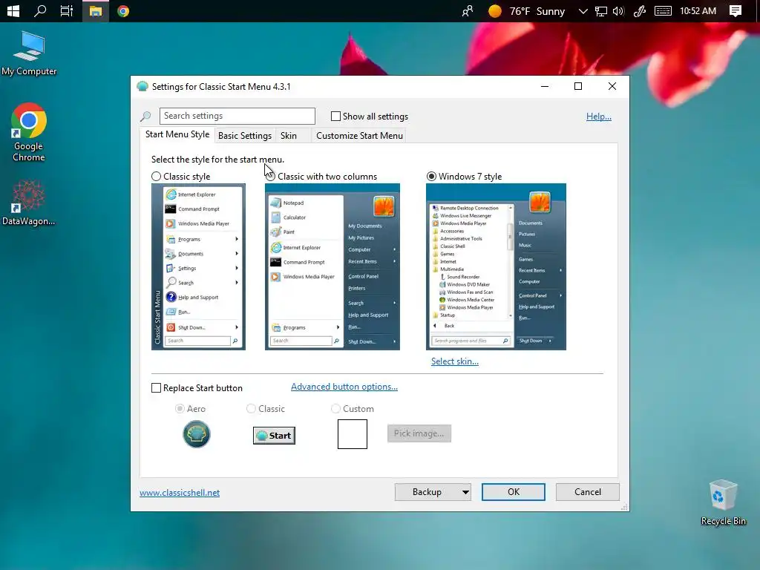760x570 pixels.
Task: Switch to Skin tab
Action: 289,136
